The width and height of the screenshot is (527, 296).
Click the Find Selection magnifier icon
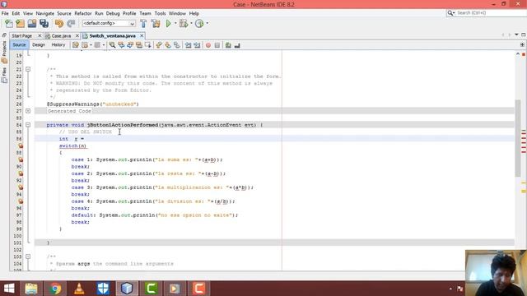click(x=112, y=45)
